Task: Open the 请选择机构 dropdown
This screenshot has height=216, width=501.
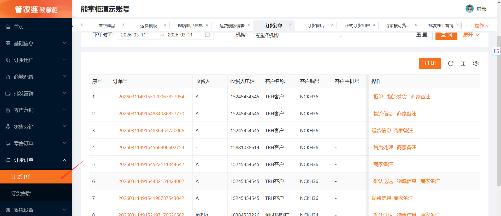Action: coord(298,35)
